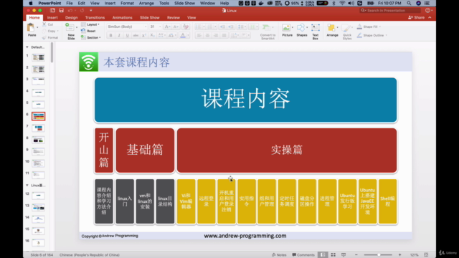This screenshot has width=459, height=258.
Task: Click the Cut scissors icon
Action: pyautogui.click(x=44, y=24)
